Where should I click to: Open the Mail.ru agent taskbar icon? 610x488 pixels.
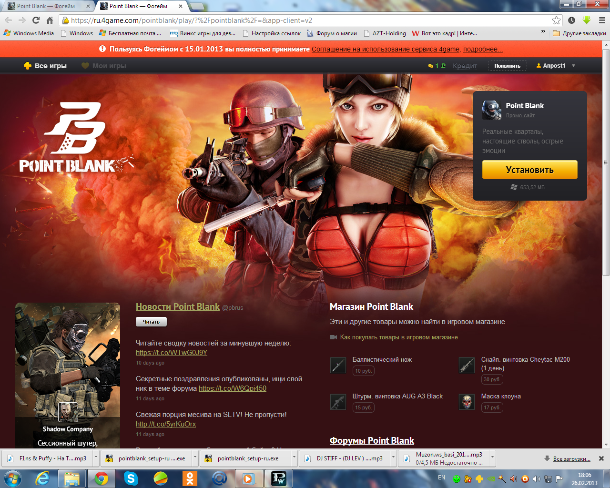point(219,478)
